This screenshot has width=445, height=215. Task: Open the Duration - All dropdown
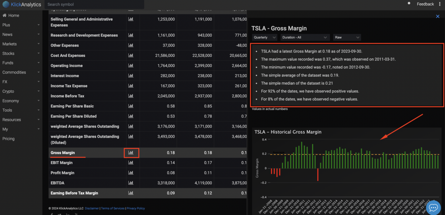tap(305, 37)
